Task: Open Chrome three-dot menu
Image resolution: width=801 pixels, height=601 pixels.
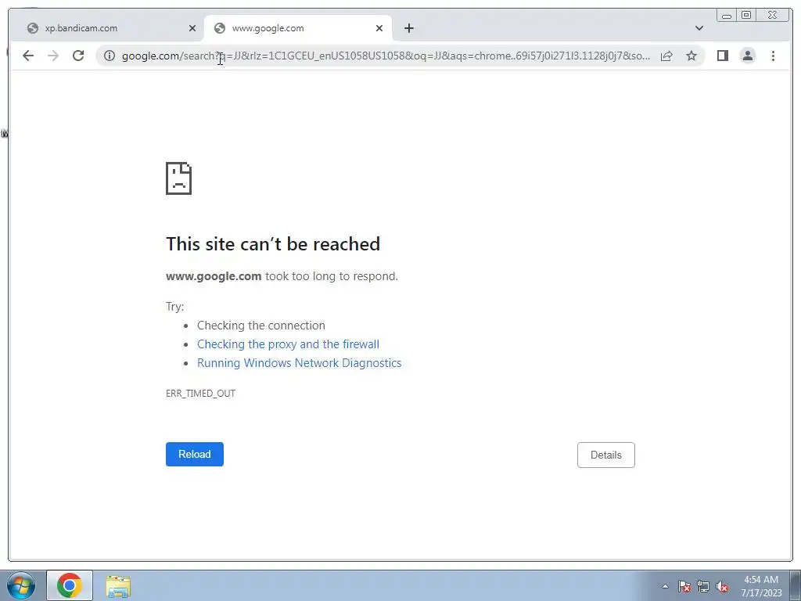Action: (773, 56)
